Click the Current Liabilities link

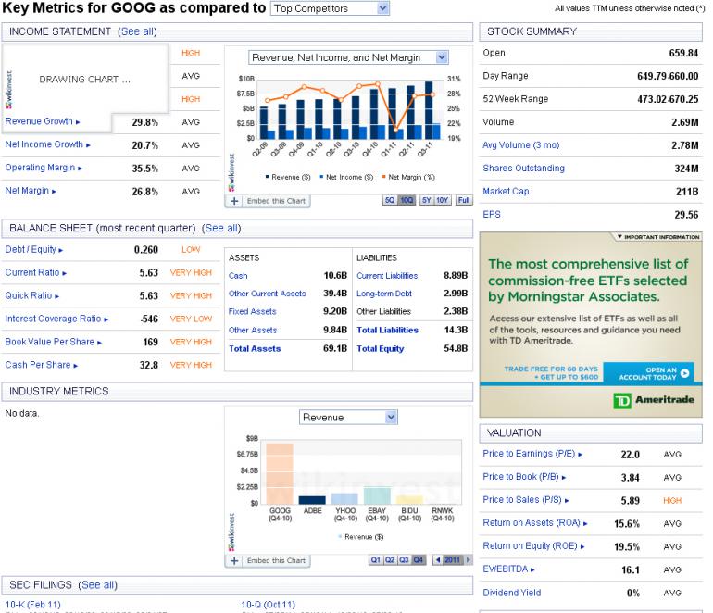(x=387, y=276)
